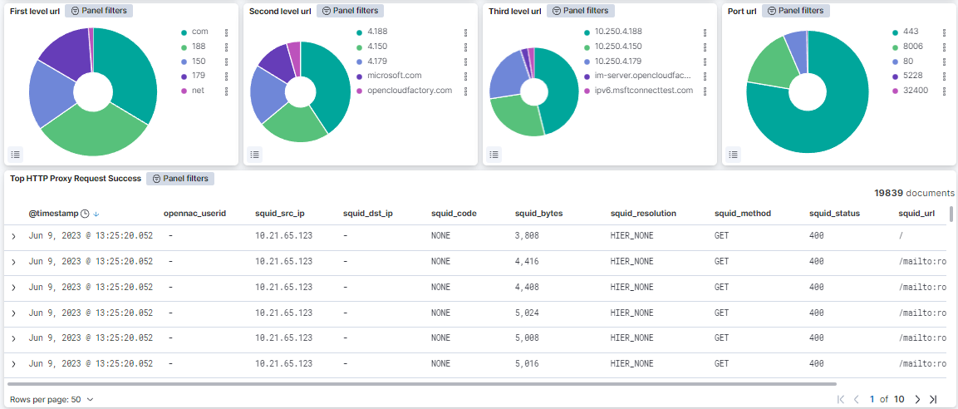Hide legend in Port url panel

click(x=734, y=154)
